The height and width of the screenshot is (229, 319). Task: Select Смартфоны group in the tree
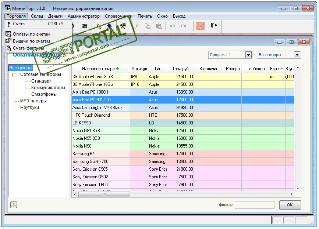pyautogui.click(x=44, y=94)
